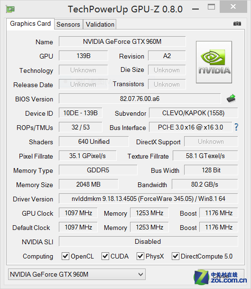Viewport: 251px width, 289px height.
Task: Switch to the Validation tab
Action: click(100, 24)
